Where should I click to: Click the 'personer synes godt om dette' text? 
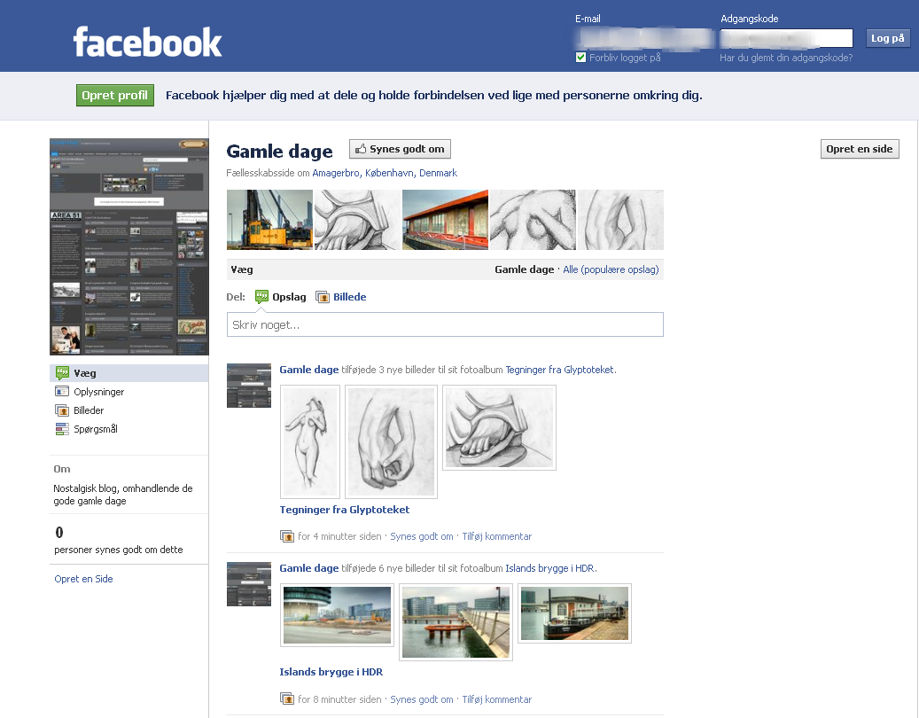[119, 550]
